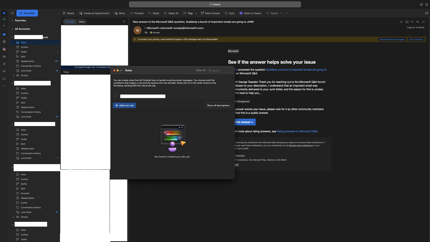This screenshot has width=430, height=242.
Task: Click Reply All in the toolbar
Action: point(171,13)
